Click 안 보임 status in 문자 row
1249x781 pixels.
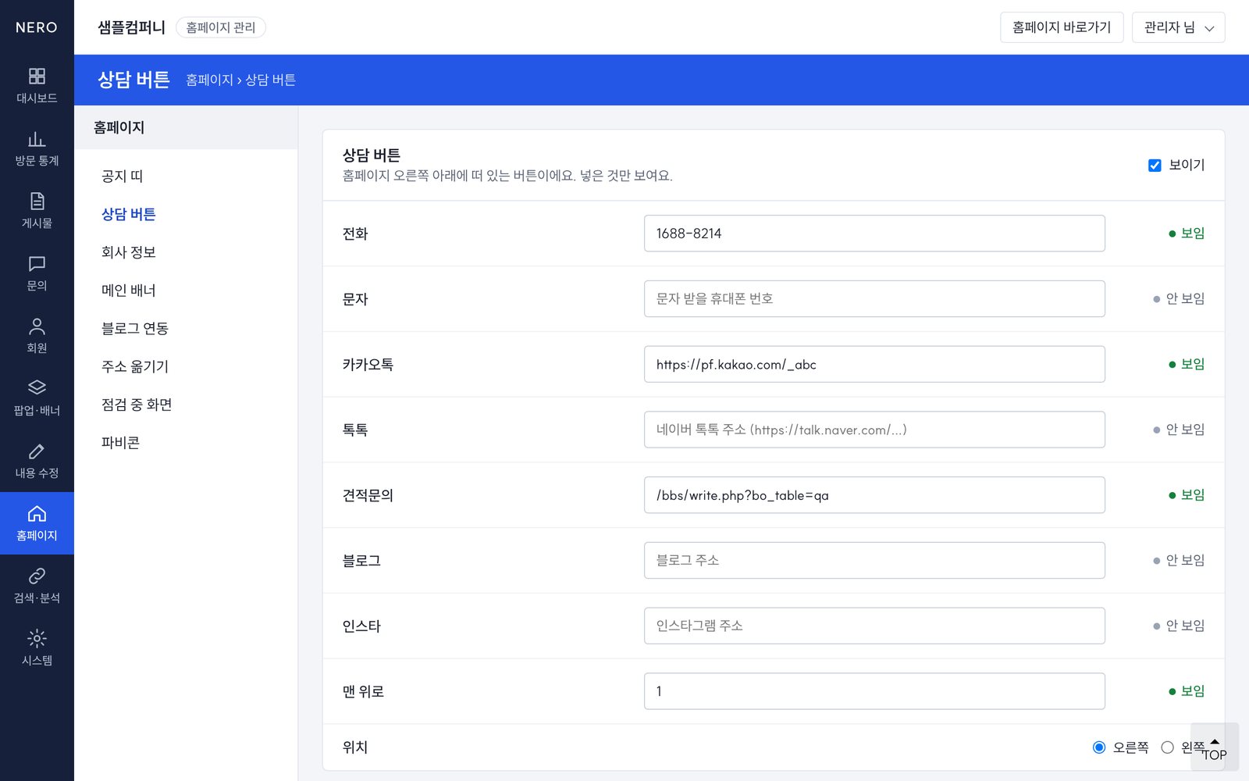pyautogui.click(x=1179, y=299)
